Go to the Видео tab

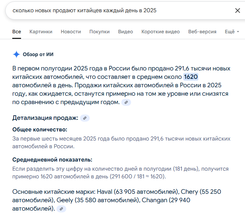point(125,32)
